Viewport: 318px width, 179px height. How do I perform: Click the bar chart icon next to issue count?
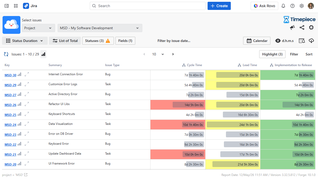coord(43,54)
